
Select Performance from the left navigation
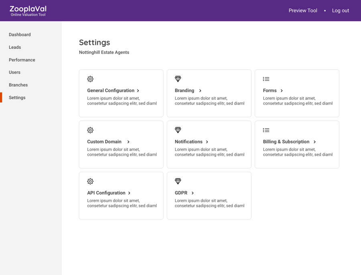[22, 60]
